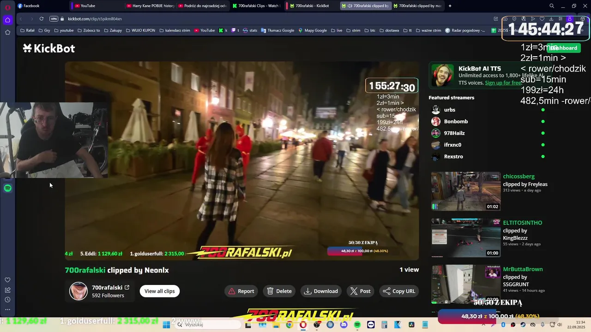
Task: Open the Windows Start menu
Action: point(166,325)
